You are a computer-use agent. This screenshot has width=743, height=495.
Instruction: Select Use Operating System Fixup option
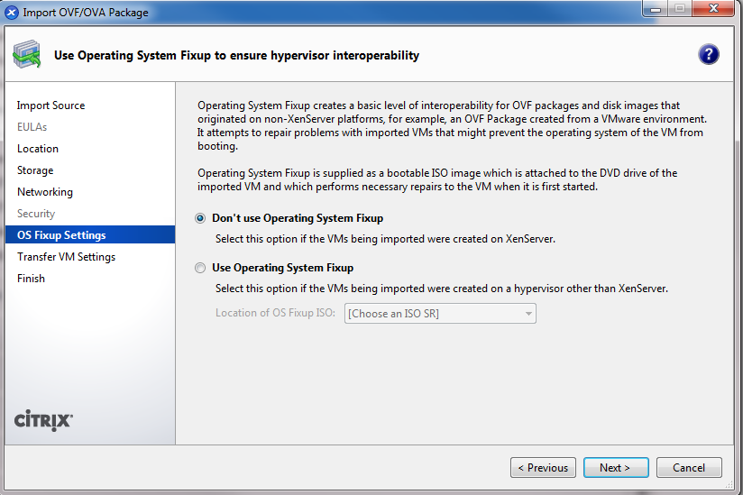200,268
